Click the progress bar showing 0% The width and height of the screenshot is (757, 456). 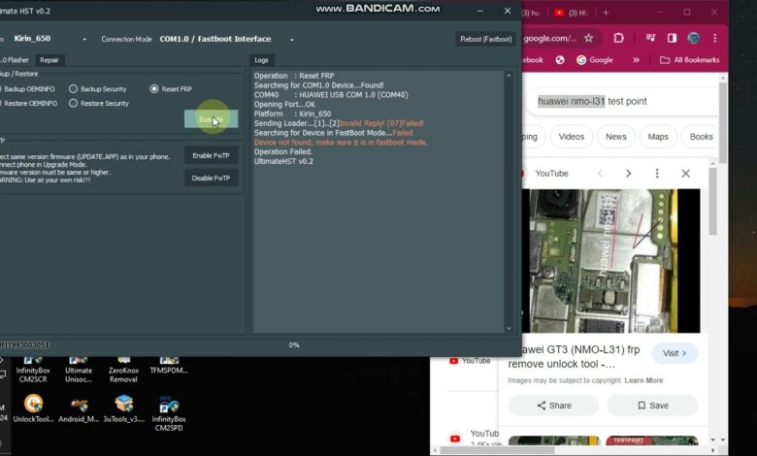293,345
